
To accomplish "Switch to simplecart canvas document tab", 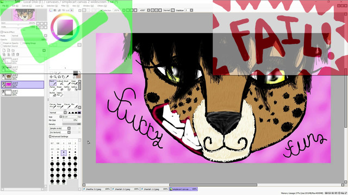I will click(183, 189).
